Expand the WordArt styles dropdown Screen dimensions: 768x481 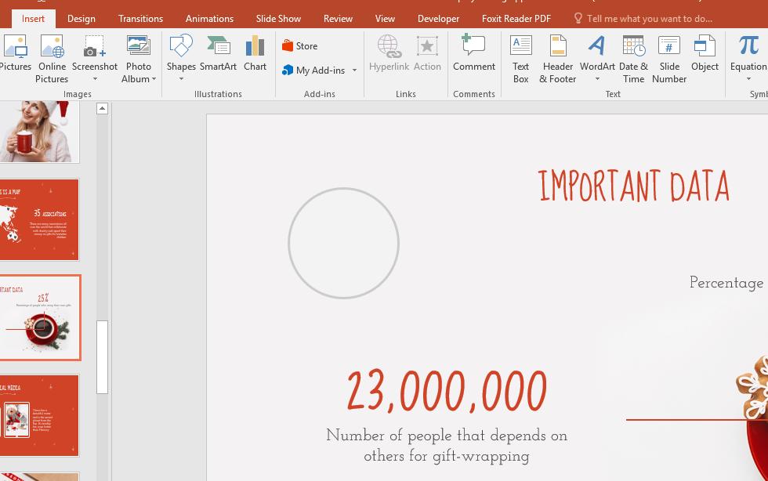point(597,78)
